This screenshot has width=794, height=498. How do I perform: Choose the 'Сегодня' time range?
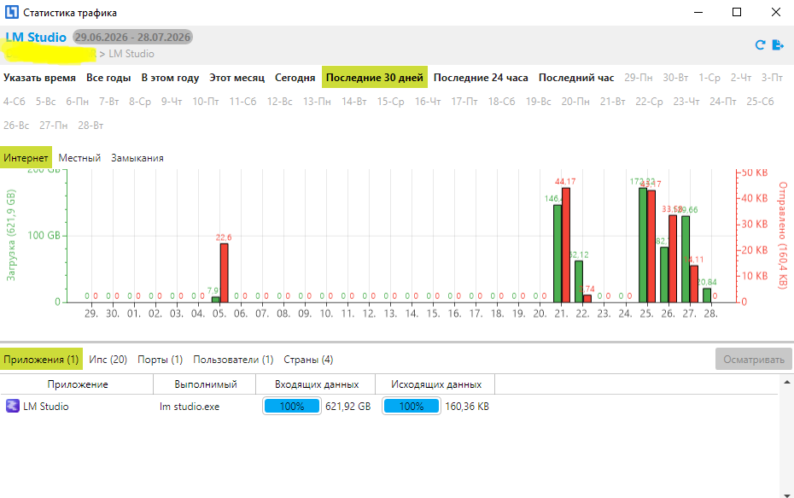(295, 78)
